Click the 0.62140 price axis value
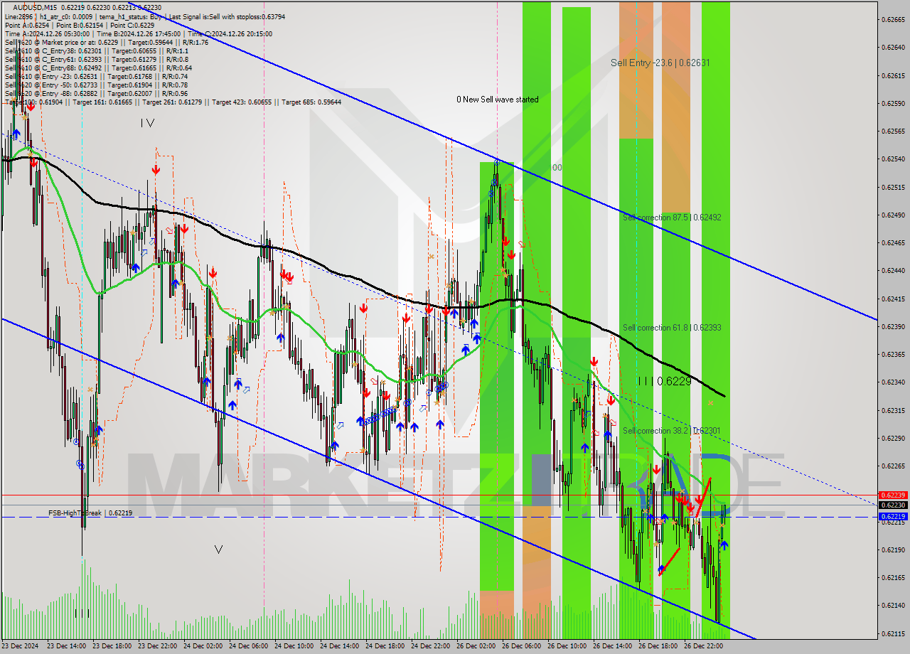Screen dimensions: 910x654 pyautogui.click(x=892, y=606)
